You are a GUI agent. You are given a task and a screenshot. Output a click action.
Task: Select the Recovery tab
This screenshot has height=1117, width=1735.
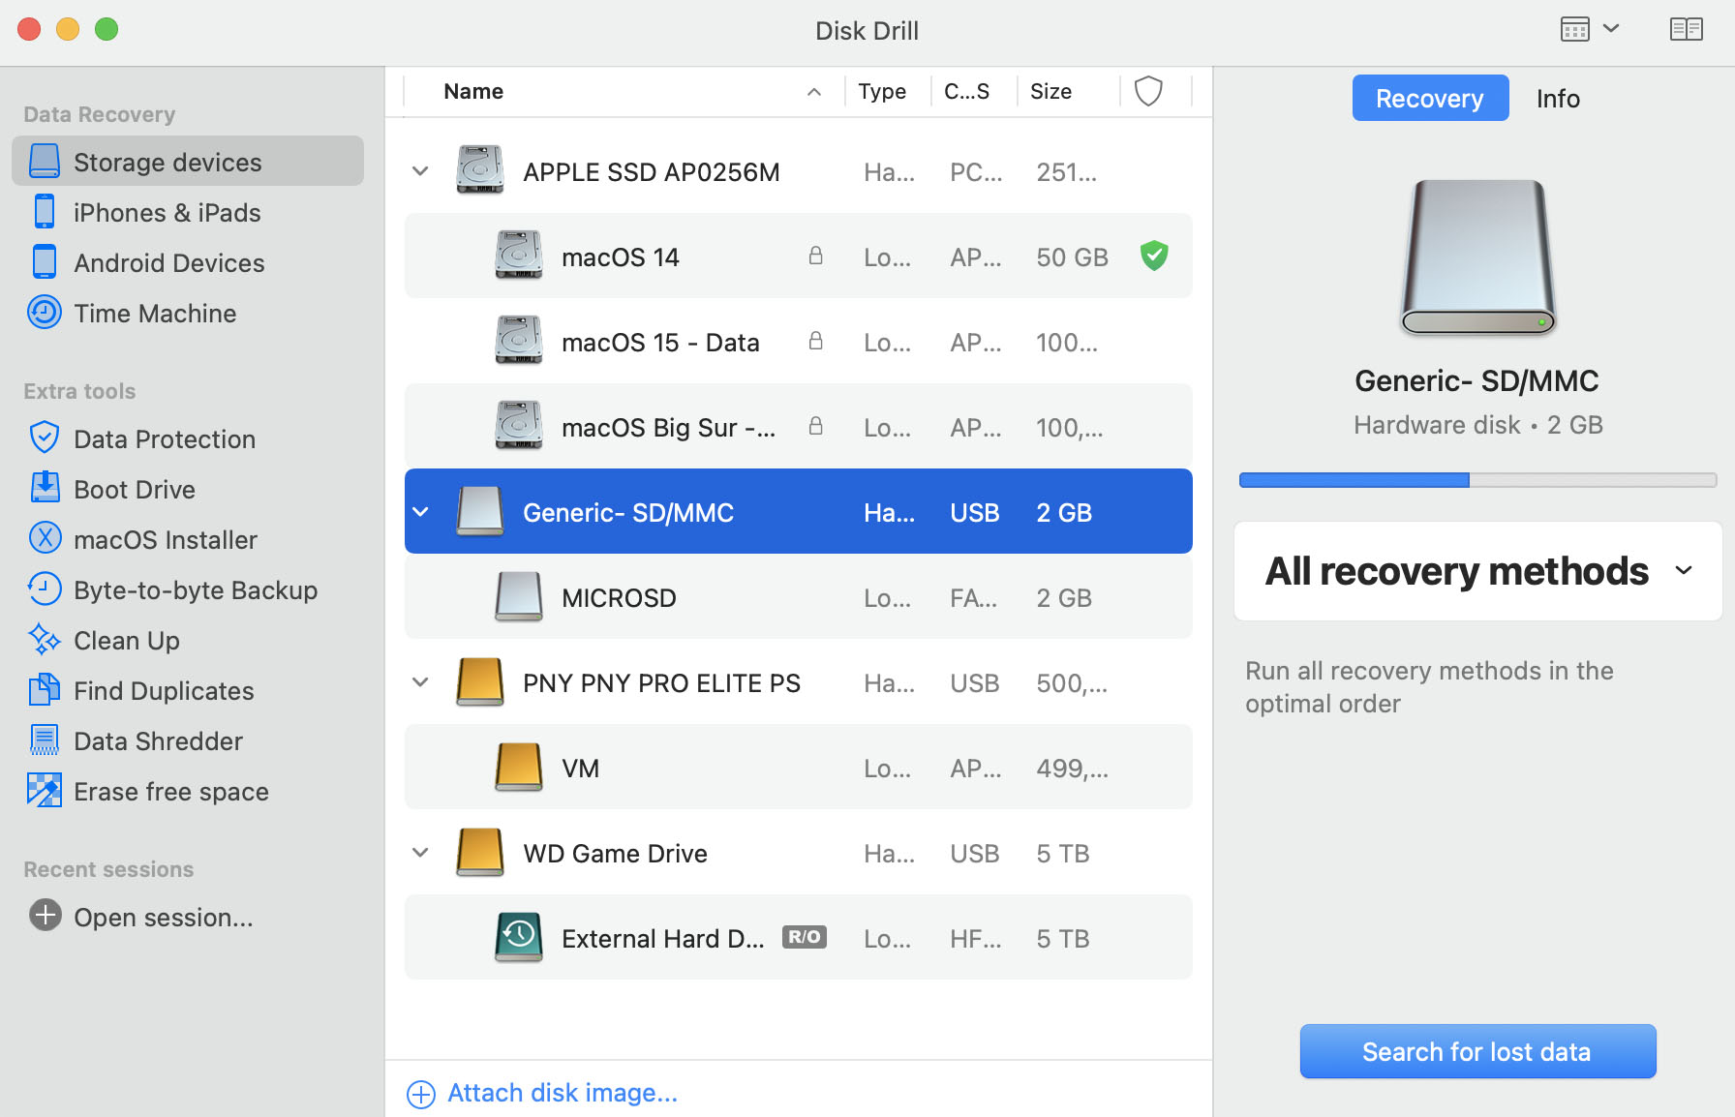1430,98
